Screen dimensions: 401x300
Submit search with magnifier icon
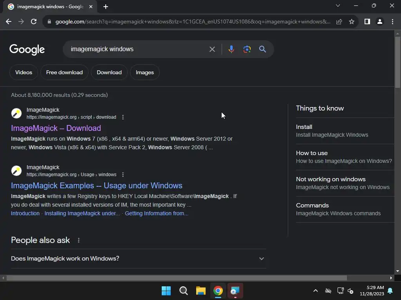pos(262,49)
